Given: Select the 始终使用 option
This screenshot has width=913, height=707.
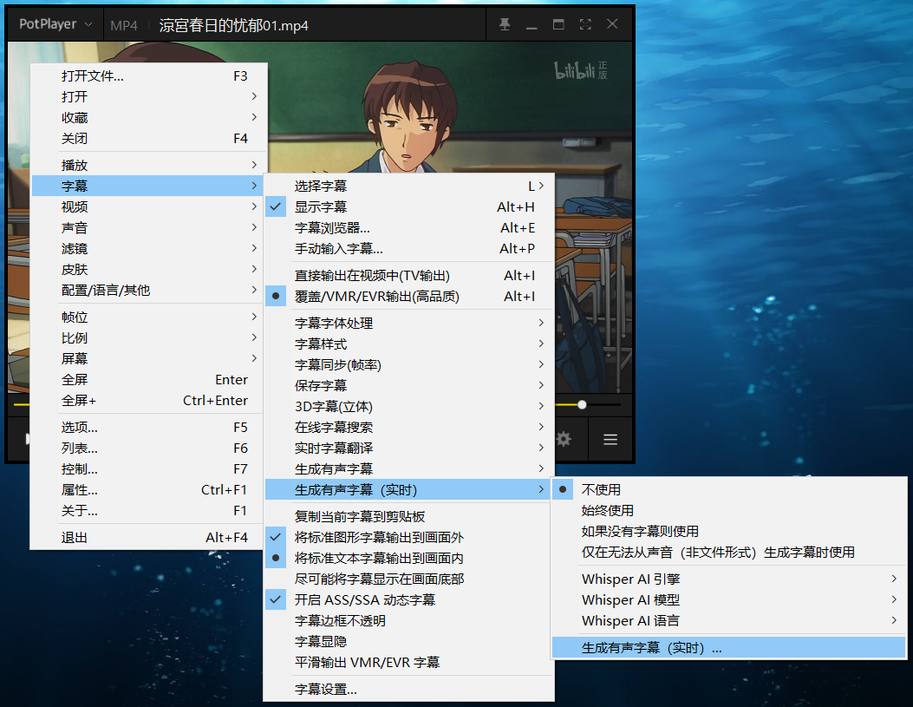Looking at the screenshot, I should pyautogui.click(x=607, y=510).
